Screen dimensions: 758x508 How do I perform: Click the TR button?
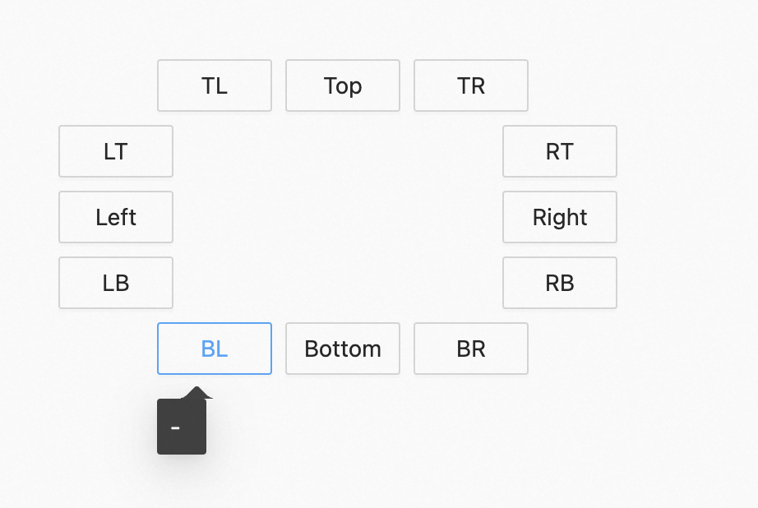(x=470, y=85)
